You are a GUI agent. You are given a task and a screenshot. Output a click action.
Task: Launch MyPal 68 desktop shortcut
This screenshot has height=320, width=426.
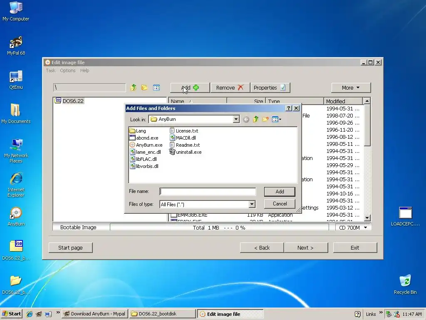[x=16, y=45]
